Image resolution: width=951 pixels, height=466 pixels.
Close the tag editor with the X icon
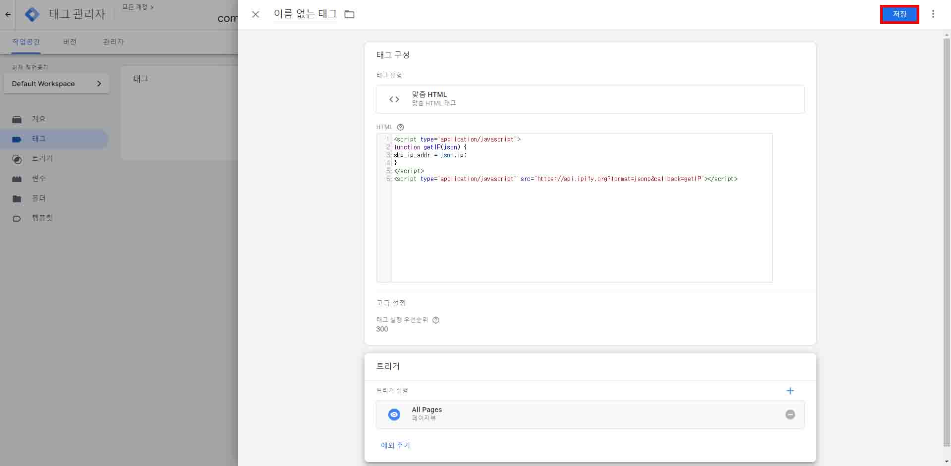(x=256, y=14)
